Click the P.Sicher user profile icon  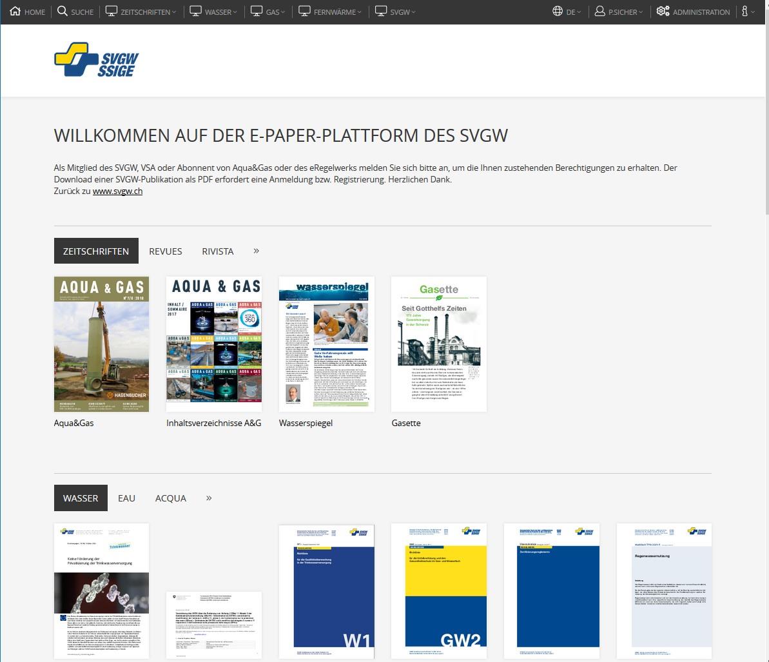coord(600,12)
